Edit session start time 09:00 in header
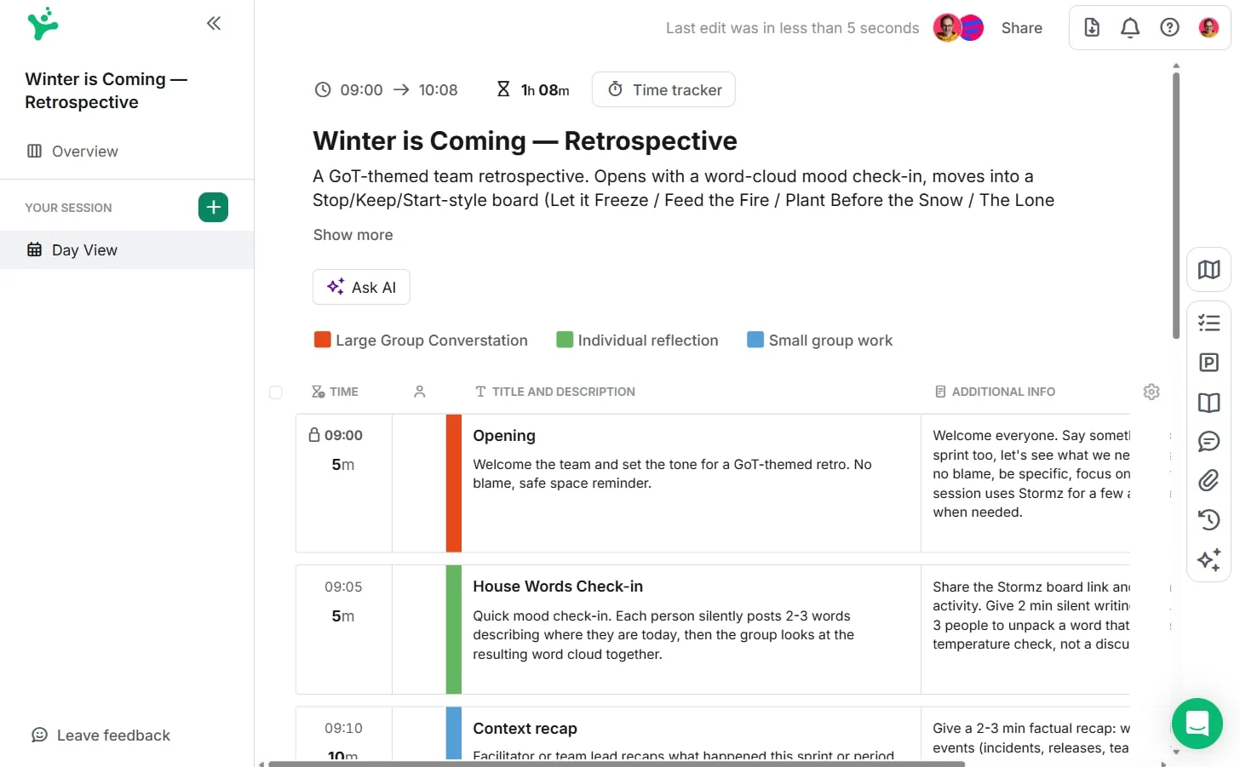The width and height of the screenshot is (1240, 767). (361, 89)
